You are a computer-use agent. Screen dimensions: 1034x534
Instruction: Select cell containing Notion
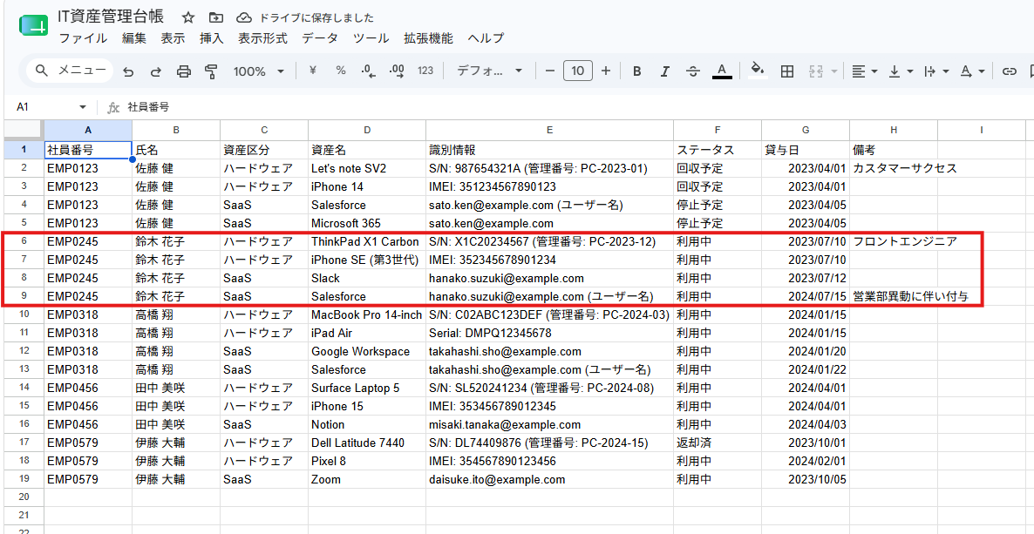point(367,424)
